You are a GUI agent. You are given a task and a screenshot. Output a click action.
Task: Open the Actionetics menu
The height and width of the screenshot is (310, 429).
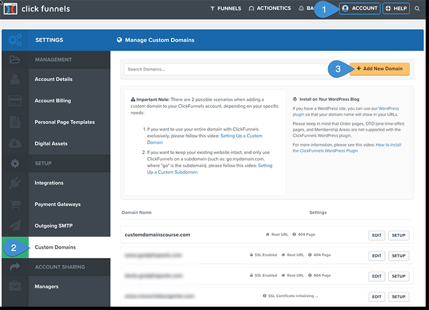[x=270, y=9]
